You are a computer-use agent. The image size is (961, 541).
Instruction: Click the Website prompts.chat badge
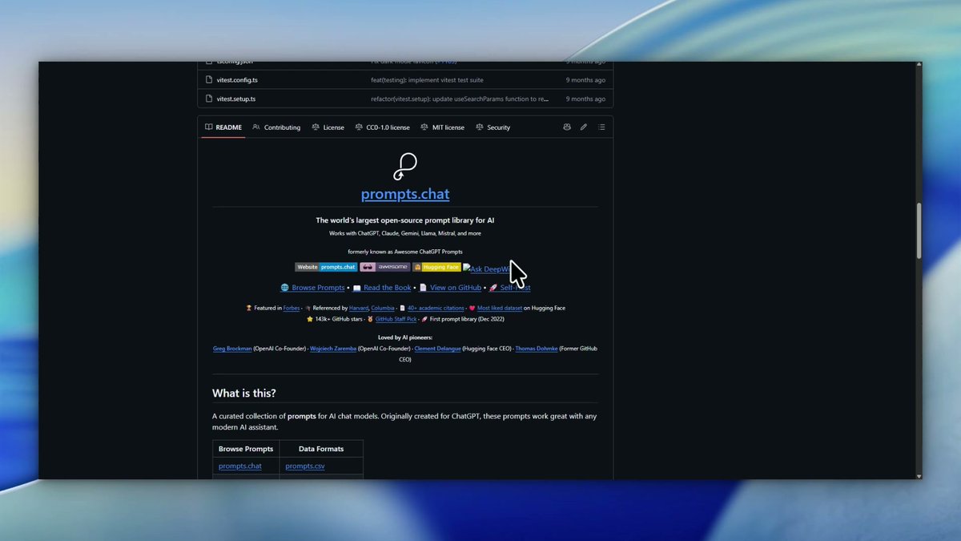point(326,267)
